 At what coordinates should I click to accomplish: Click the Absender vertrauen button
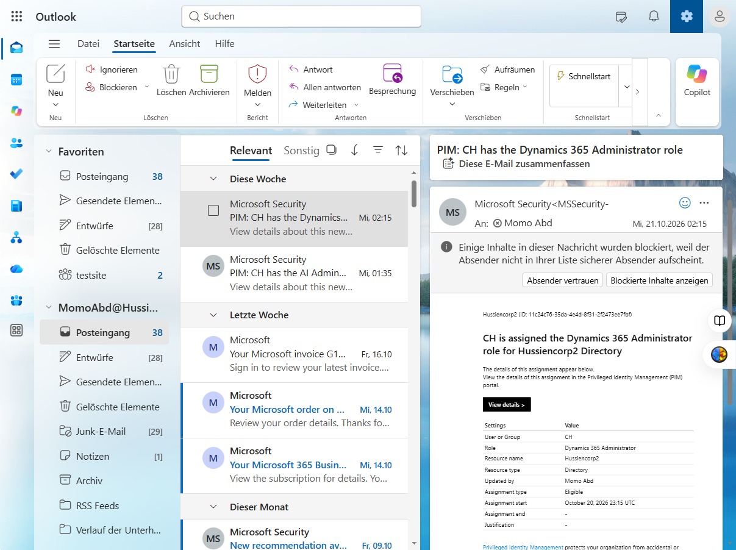[562, 280]
